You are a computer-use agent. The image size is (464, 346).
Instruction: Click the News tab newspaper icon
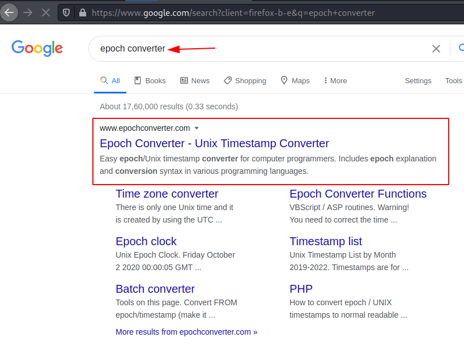(184, 80)
